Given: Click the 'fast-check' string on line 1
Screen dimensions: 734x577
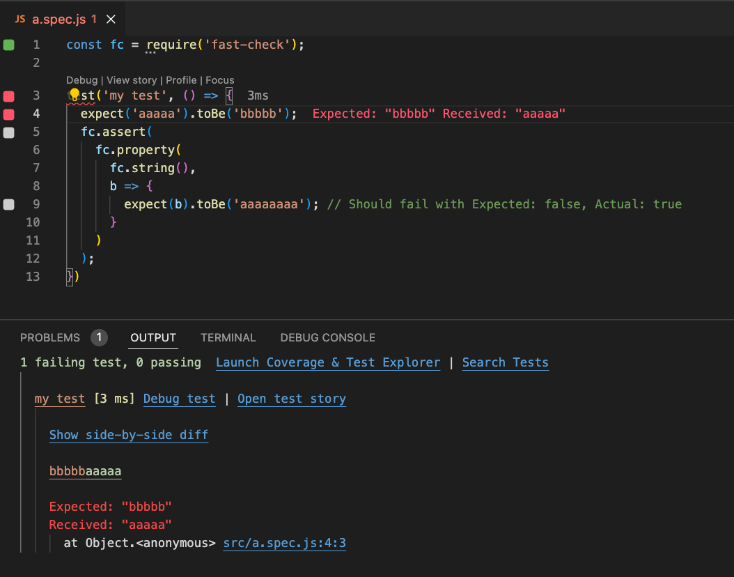Looking at the screenshot, I should [x=247, y=45].
